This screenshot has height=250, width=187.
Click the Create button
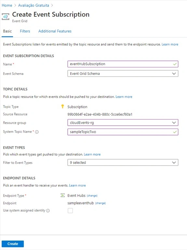(13, 244)
